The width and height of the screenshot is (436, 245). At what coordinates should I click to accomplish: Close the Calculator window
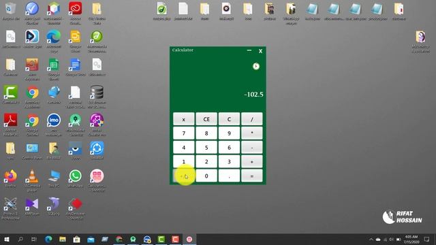point(260,51)
